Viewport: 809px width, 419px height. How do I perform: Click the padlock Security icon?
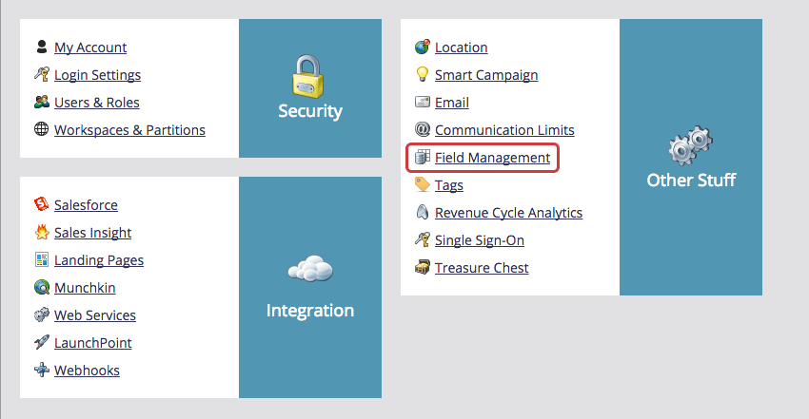(x=309, y=75)
